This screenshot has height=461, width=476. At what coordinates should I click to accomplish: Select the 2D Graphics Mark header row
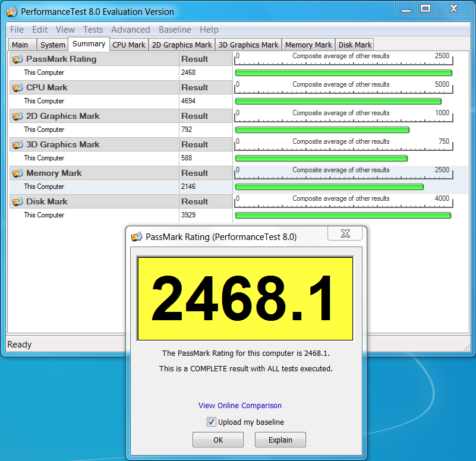point(121,116)
